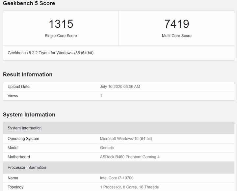This screenshot has height=191, width=237.
Task: Click the gray System Information table header
Action: click(x=118, y=128)
